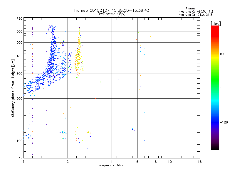Click the y-axis '200' tick label
Image resolution: width=235 pixels, height=176 pixels.
click(19, 99)
